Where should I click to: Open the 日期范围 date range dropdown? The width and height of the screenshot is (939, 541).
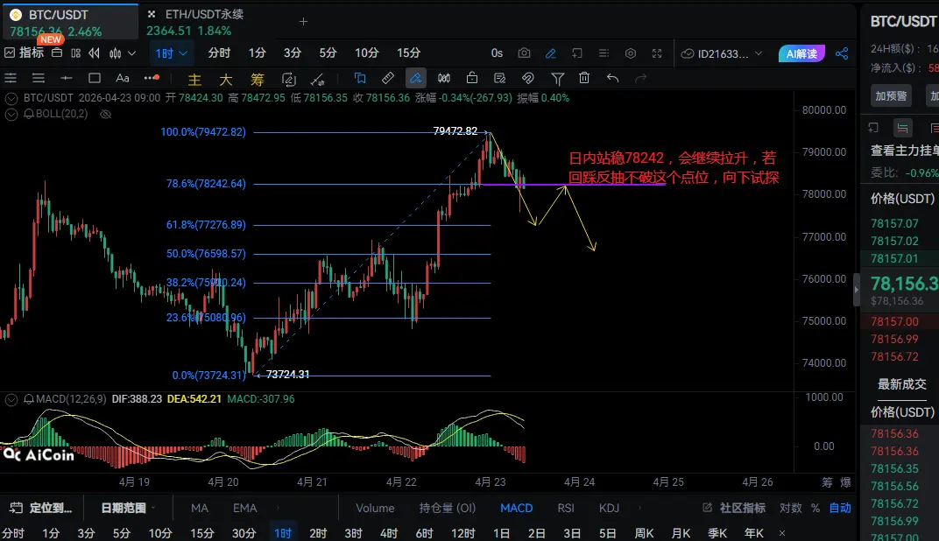tap(128, 508)
